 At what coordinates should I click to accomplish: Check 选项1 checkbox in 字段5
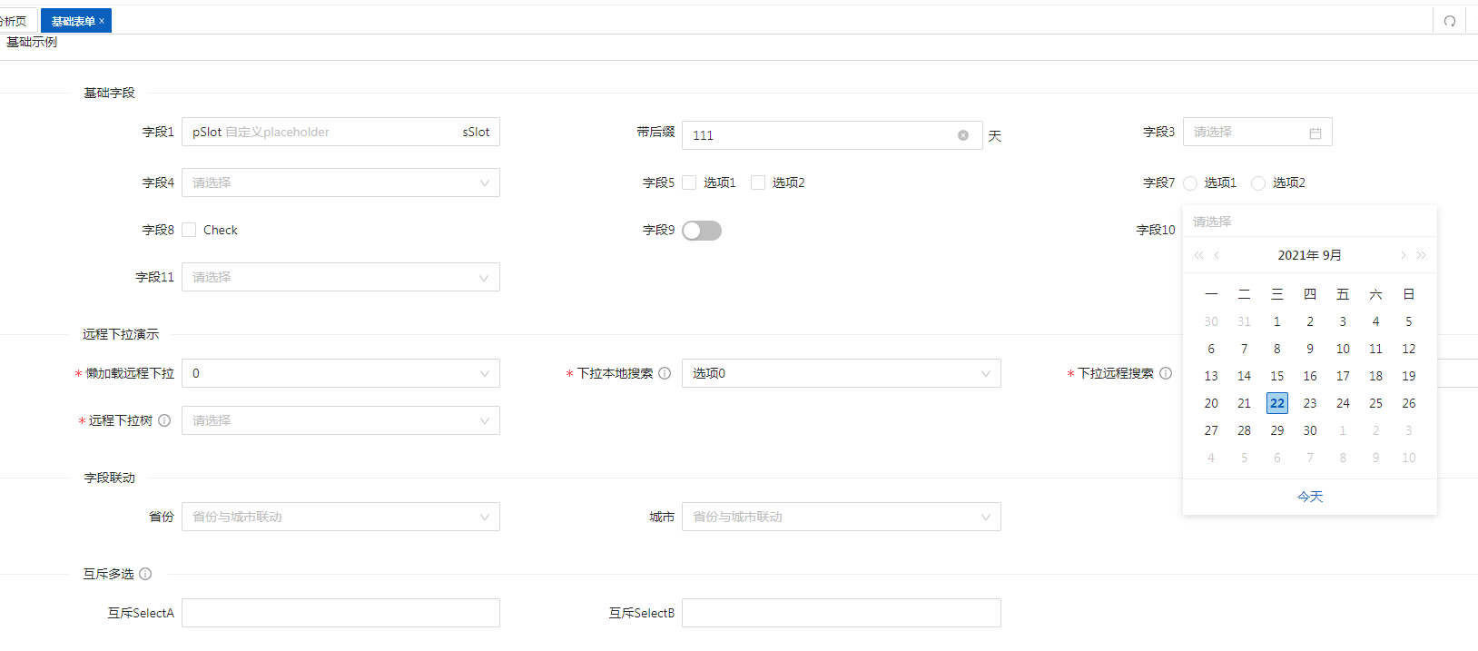coord(689,182)
